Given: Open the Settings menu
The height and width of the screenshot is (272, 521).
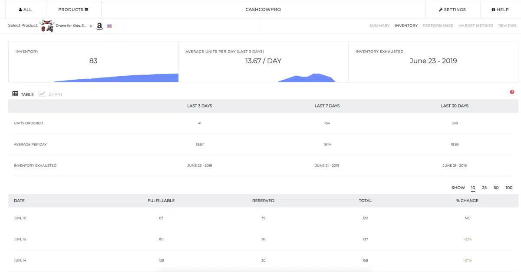Looking at the screenshot, I should coord(452,10).
